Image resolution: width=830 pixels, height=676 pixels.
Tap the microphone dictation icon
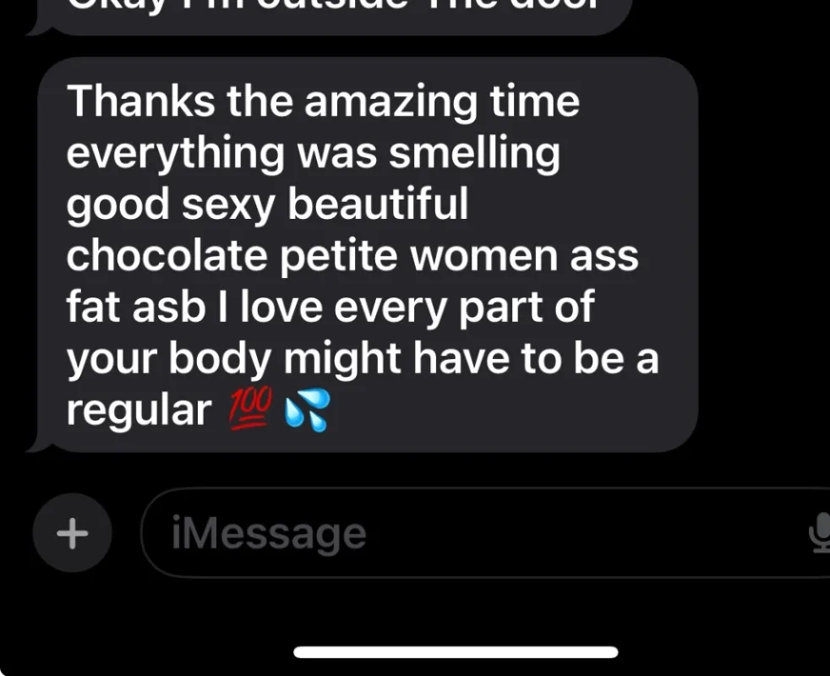[x=820, y=532]
